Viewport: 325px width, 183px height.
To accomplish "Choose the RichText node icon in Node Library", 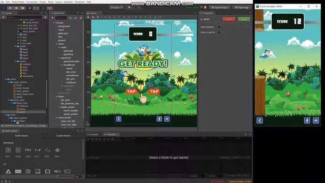I will tap(38, 150).
